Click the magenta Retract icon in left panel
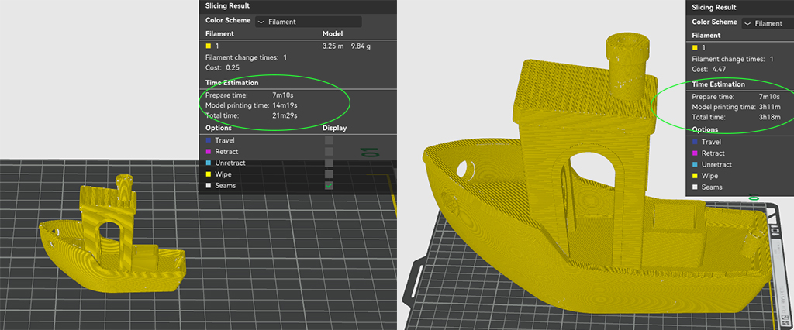The height and width of the screenshot is (330, 794). tap(208, 152)
